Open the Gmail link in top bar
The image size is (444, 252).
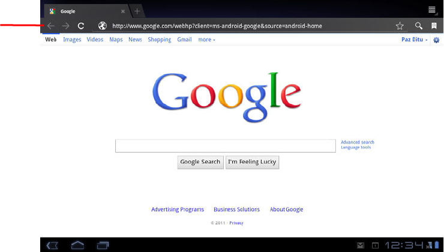coord(184,40)
